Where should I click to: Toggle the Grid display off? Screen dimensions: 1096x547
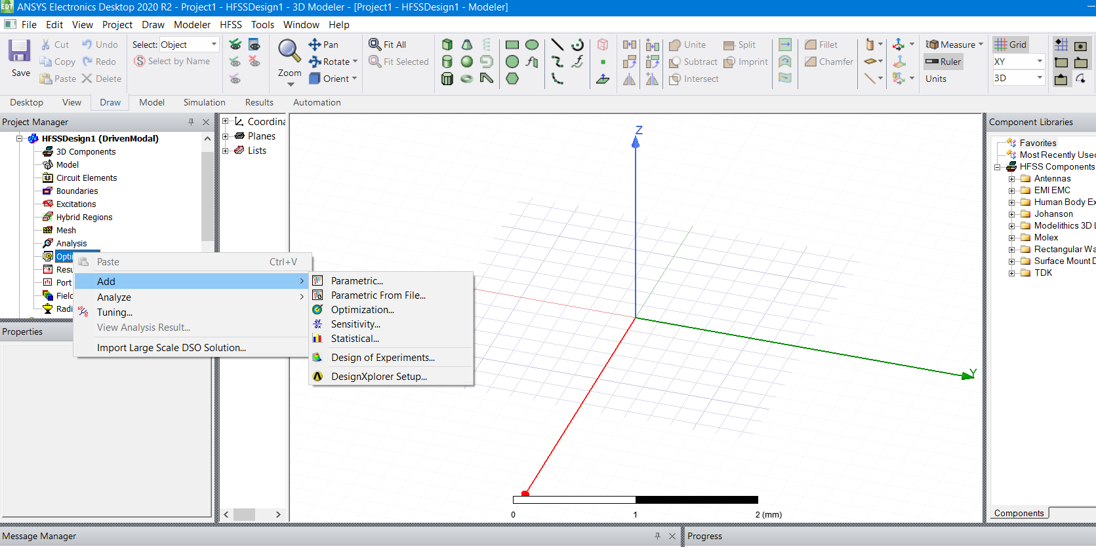(1010, 45)
